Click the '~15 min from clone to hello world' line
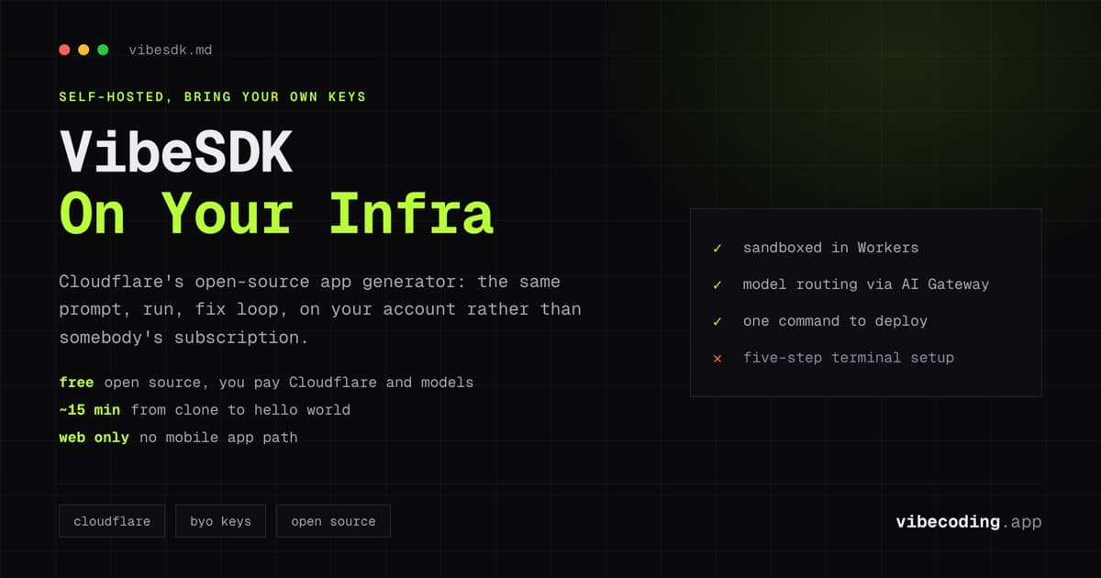This screenshot has height=578, width=1101. [205, 409]
